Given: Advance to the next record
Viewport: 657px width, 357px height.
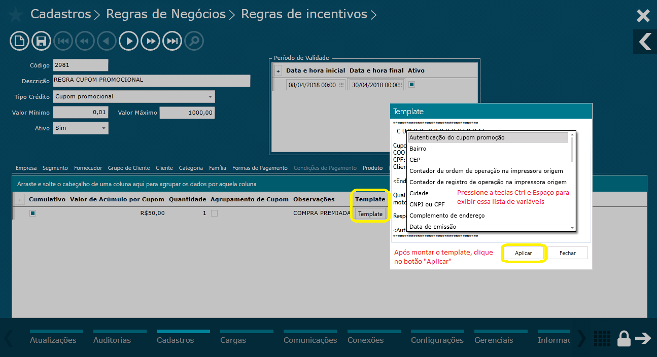Looking at the screenshot, I should [128, 41].
